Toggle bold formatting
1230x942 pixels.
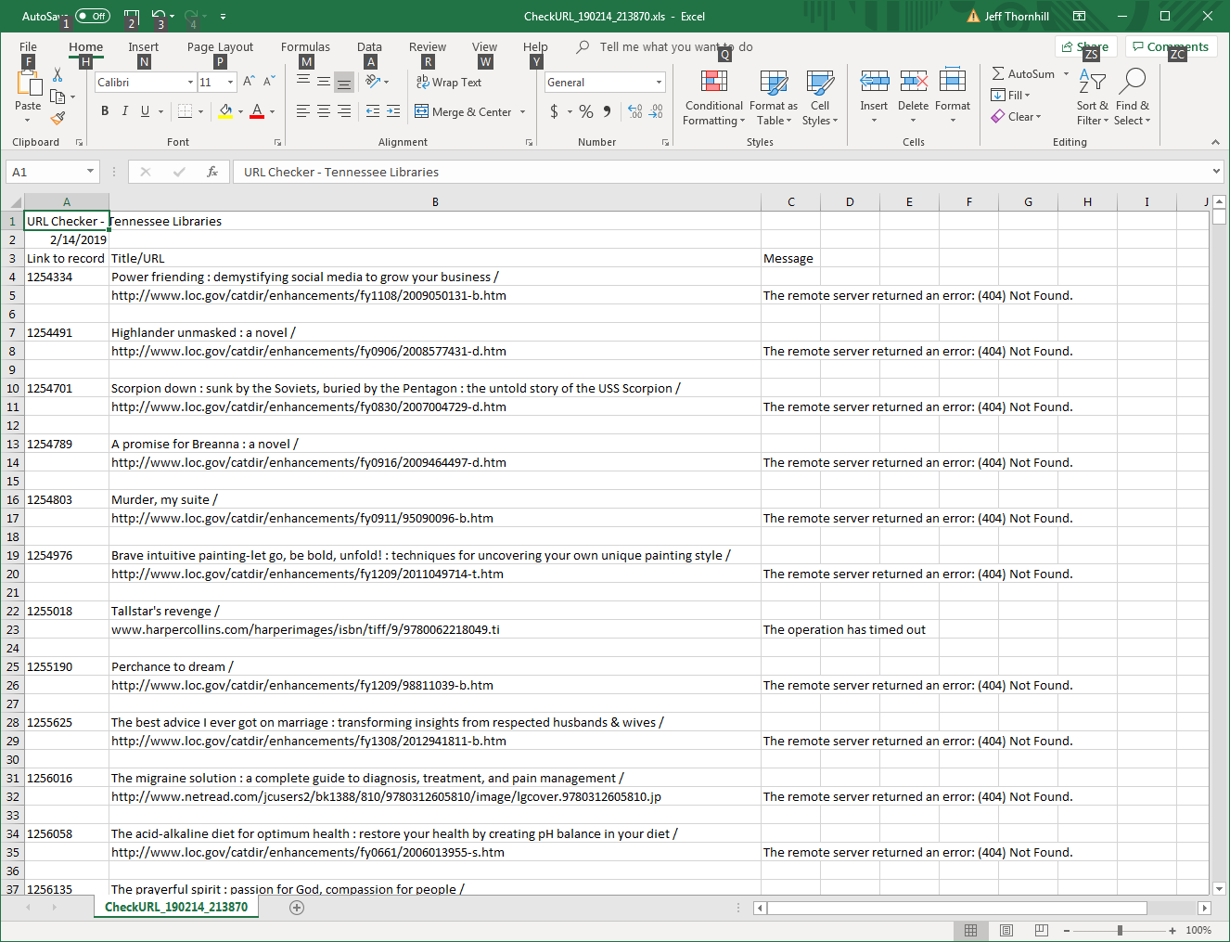pos(105,111)
